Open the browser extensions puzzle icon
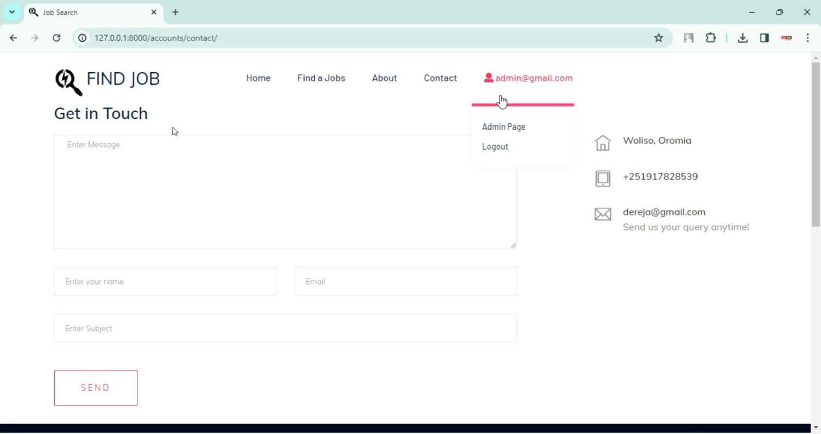821x434 pixels. point(710,38)
